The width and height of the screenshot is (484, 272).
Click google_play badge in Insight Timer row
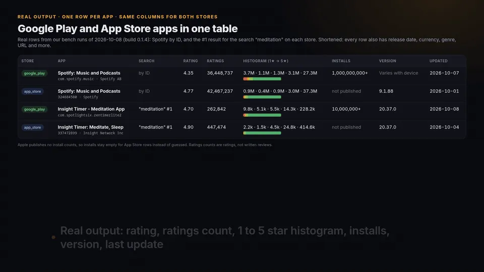click(34, 109)
